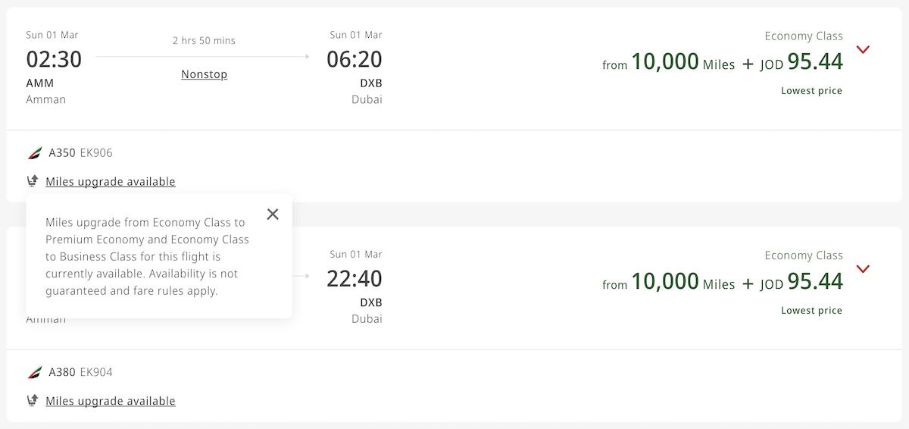The image size is (909, 429).
Task: Click the A380 EK904 aircraft label
Action: [80, 372]
